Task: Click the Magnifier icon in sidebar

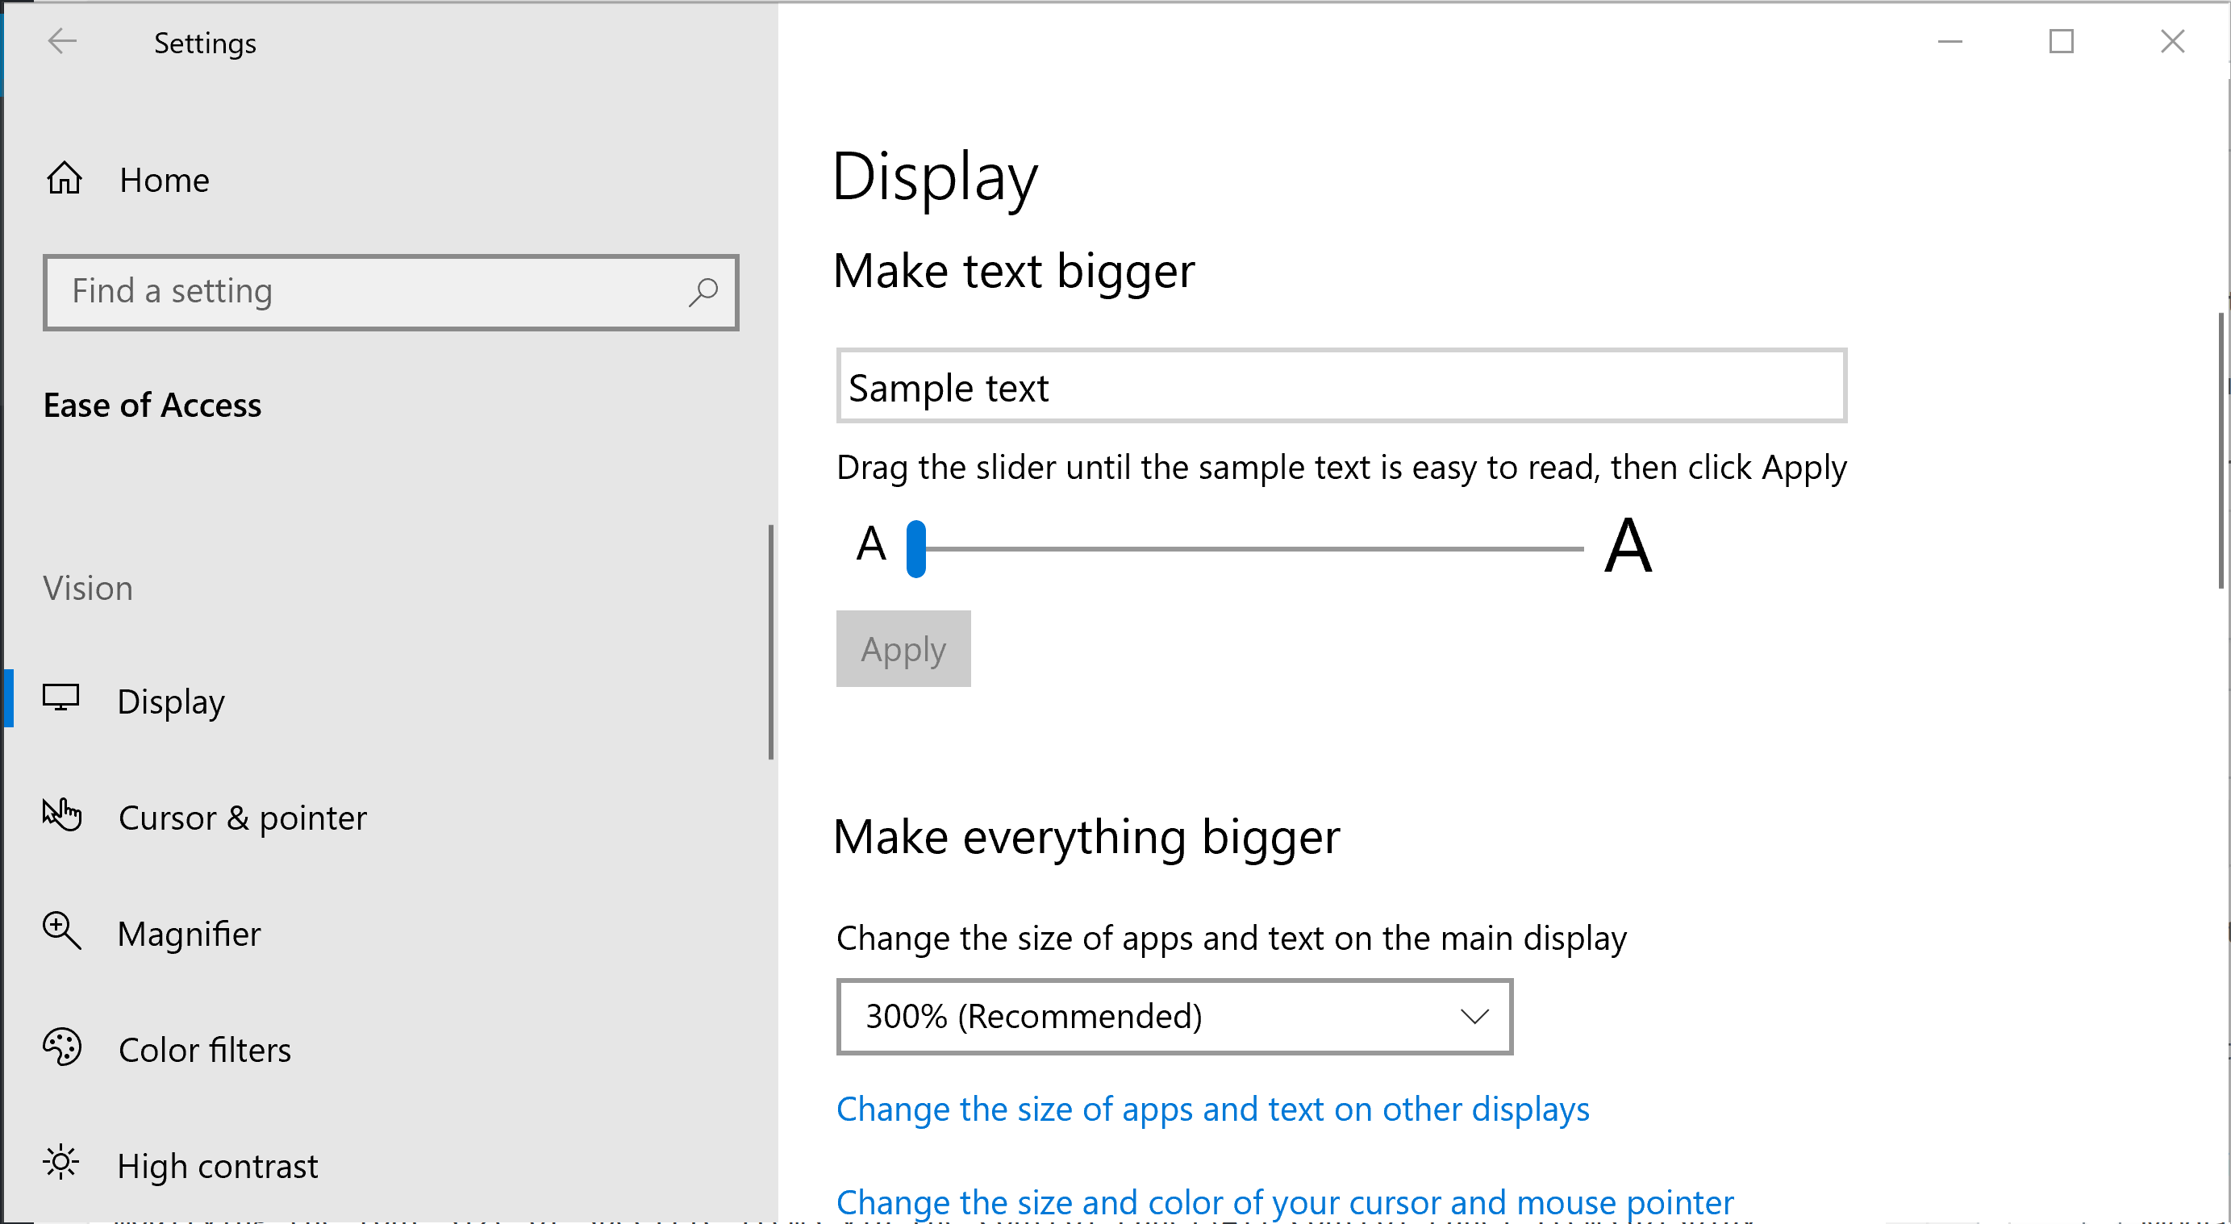Action: pyautogui.click(x=60, y=930)
